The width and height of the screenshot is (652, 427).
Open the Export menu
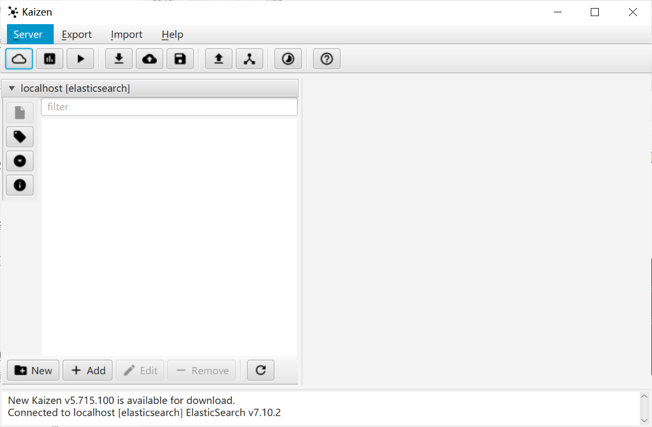(77, 34)
